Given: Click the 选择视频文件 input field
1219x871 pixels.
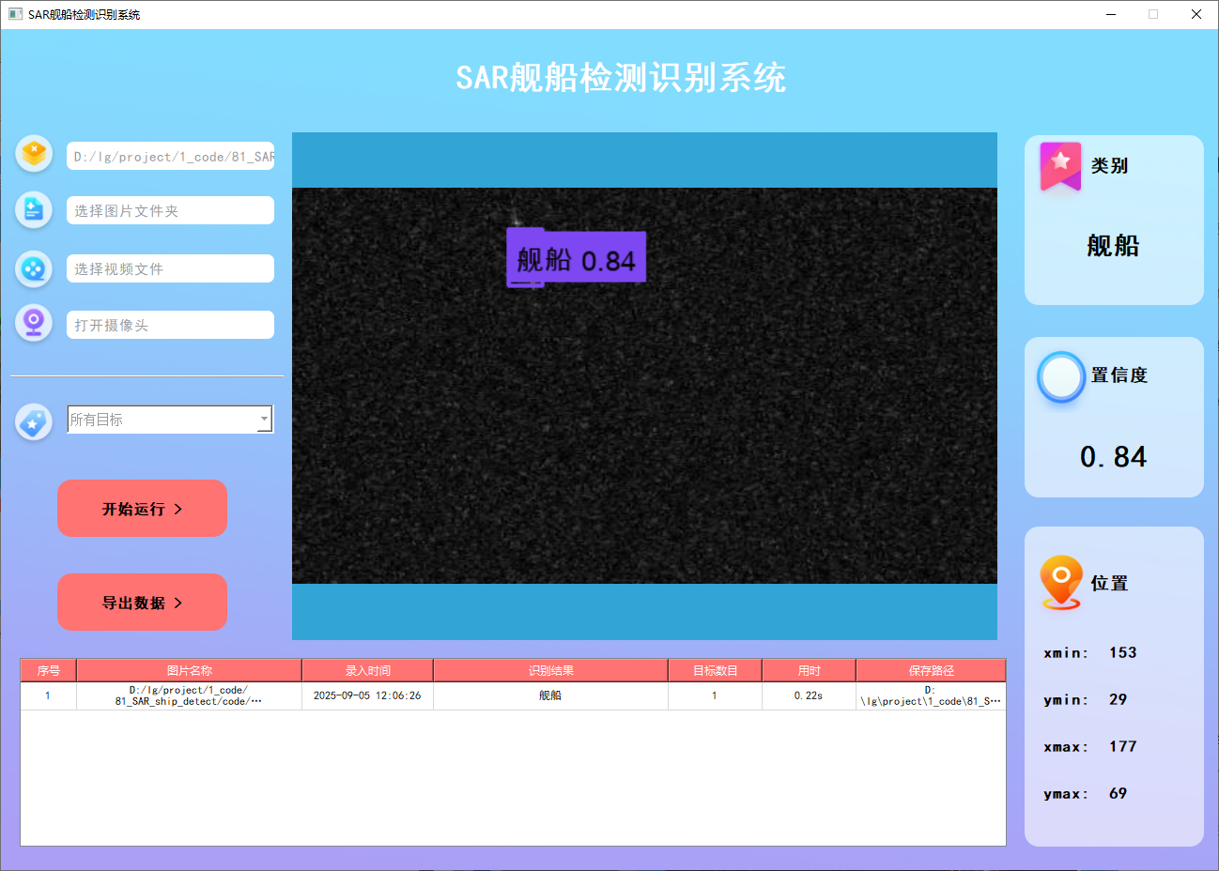Looking at the screenshot, I should tap(170, 268).
